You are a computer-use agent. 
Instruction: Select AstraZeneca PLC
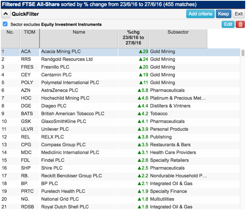pyautogui.click(x=60, y=91)
